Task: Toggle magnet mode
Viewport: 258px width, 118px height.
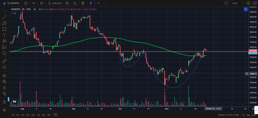Action: [5, 75]
